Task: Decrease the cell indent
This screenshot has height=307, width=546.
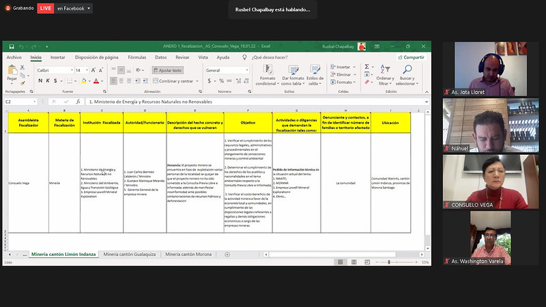Action: click(x=138, y=81)
